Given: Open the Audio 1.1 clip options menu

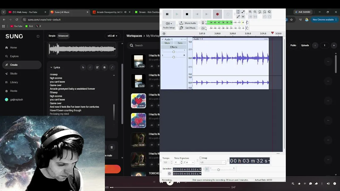Looking at the screenshot, I should (266, 39).
